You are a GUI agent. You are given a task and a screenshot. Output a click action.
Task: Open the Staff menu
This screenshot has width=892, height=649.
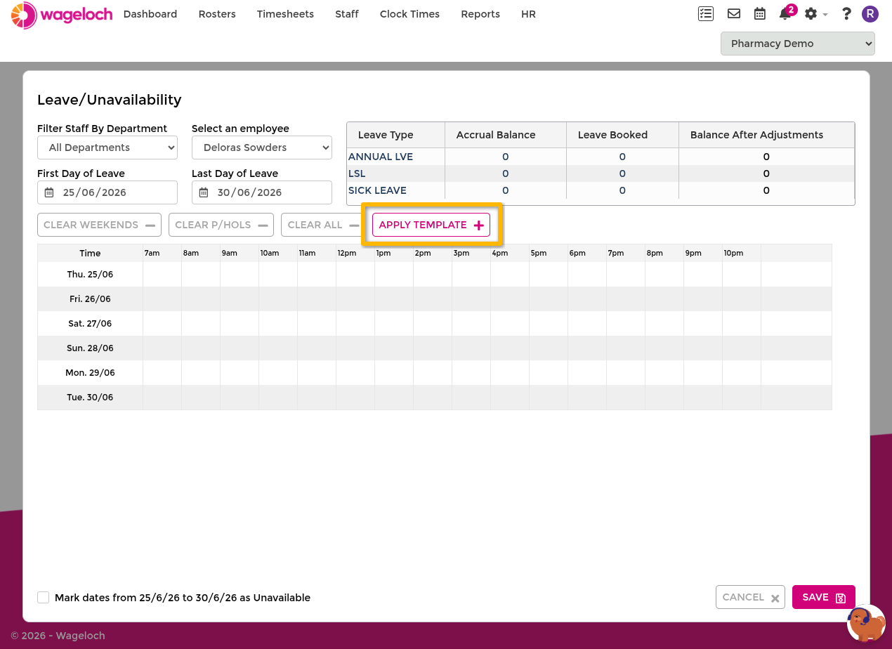347,14
